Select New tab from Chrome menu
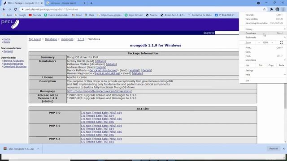Screen dimensions: 287x161 point(263,15)
